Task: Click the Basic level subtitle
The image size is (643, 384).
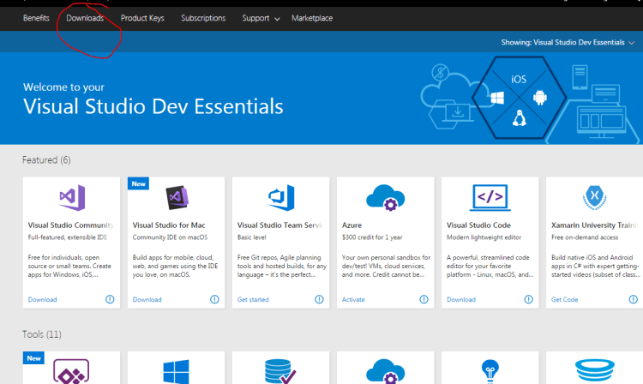Action: pyautogui.click(x=251, y=237)
